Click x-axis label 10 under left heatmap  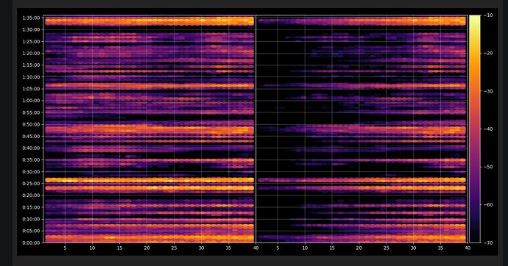(x=92, y=248)
